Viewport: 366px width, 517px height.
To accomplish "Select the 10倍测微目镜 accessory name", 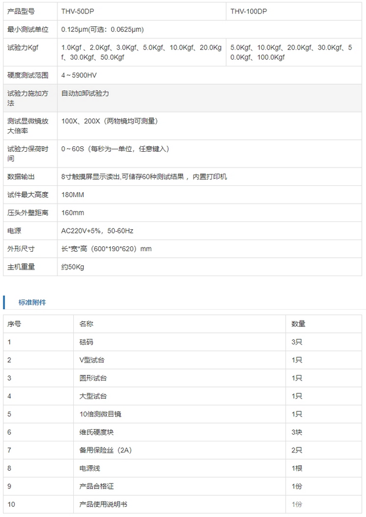I will pos(100,414).
